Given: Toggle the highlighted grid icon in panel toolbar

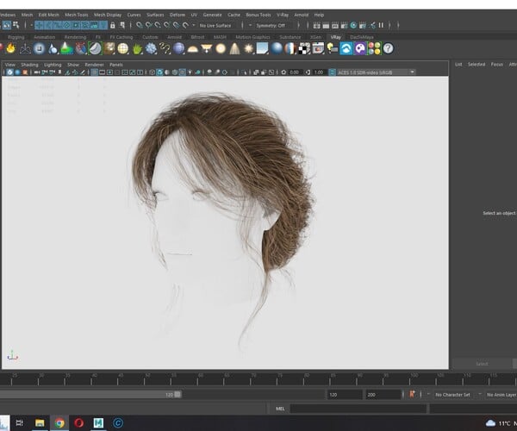Looking at the screenshot, I should coord(94,72).
